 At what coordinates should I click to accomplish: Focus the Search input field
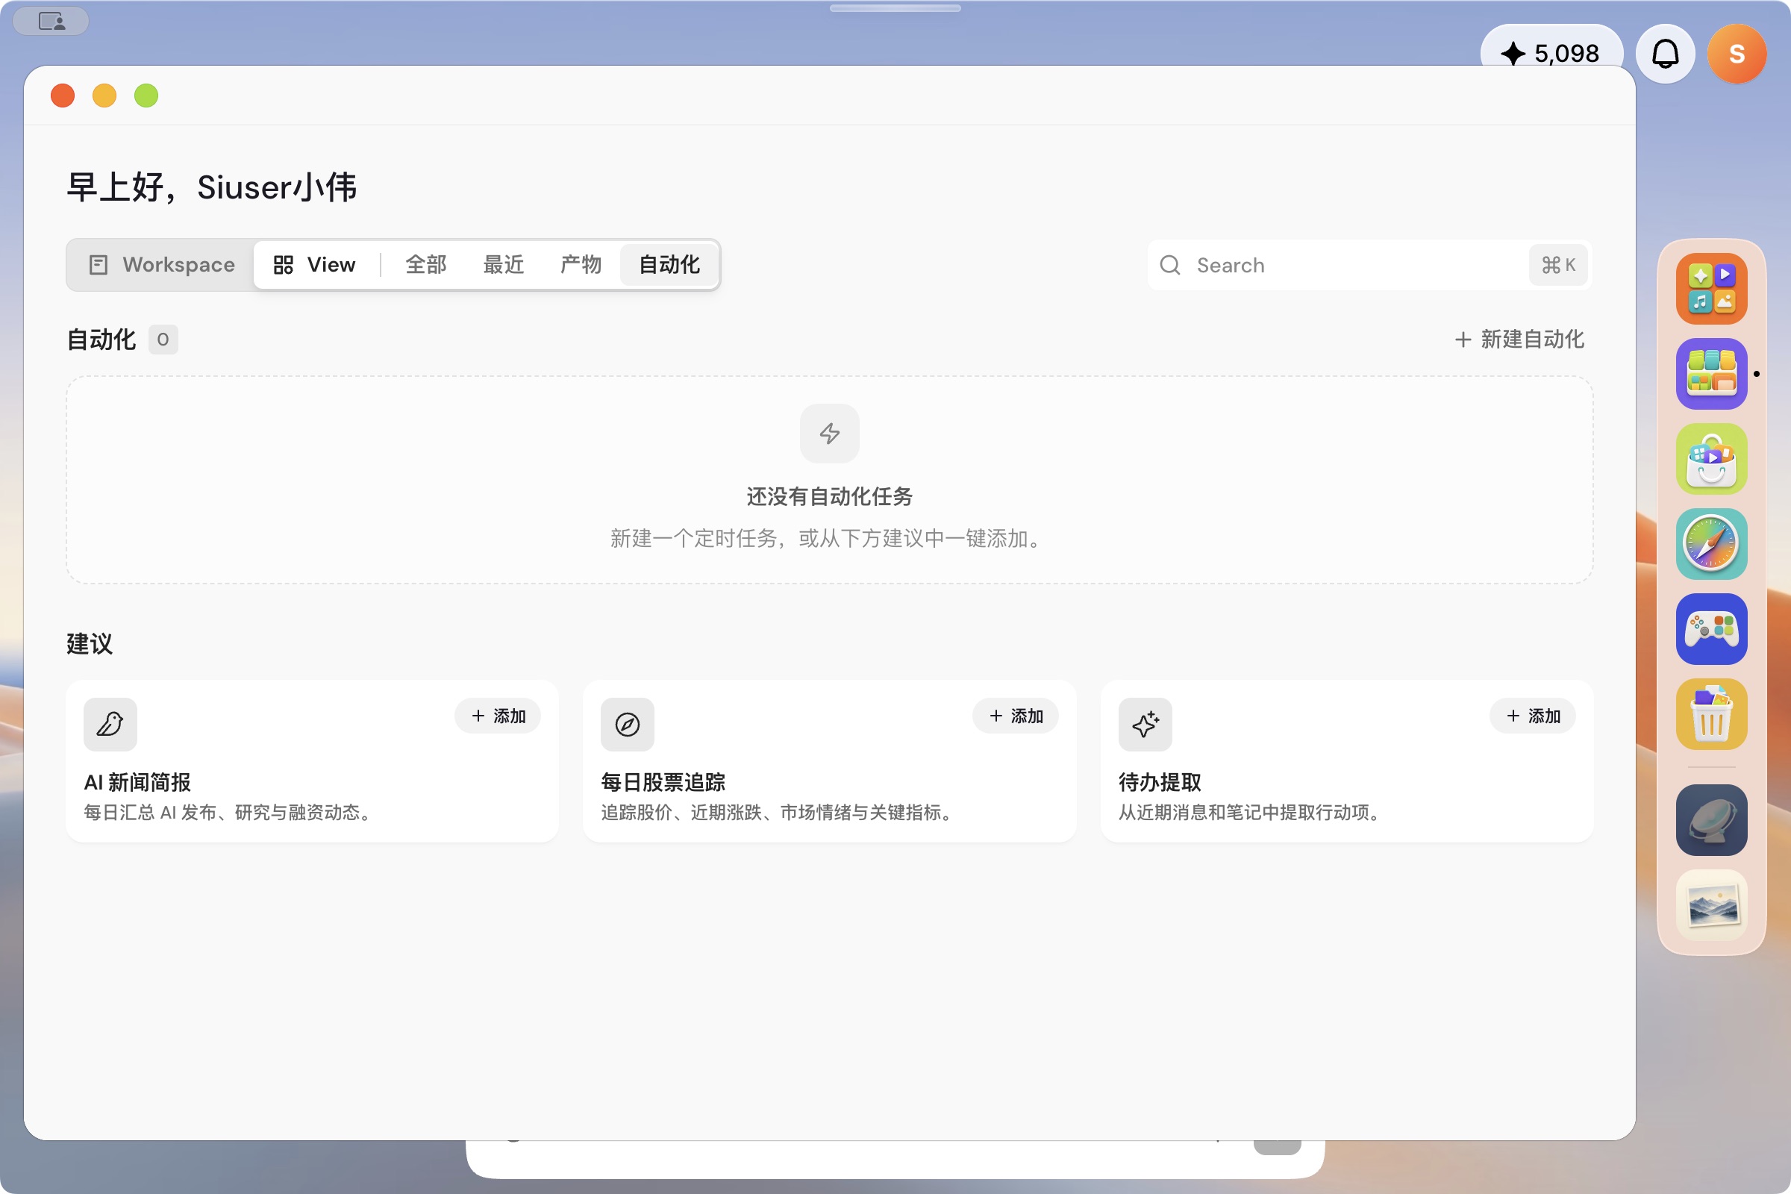pos(1369,265)
